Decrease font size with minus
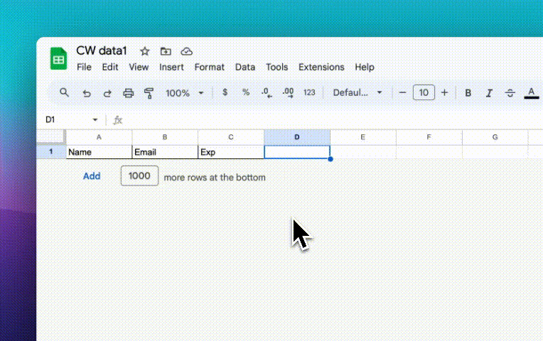543x341 pixels. 402,93
